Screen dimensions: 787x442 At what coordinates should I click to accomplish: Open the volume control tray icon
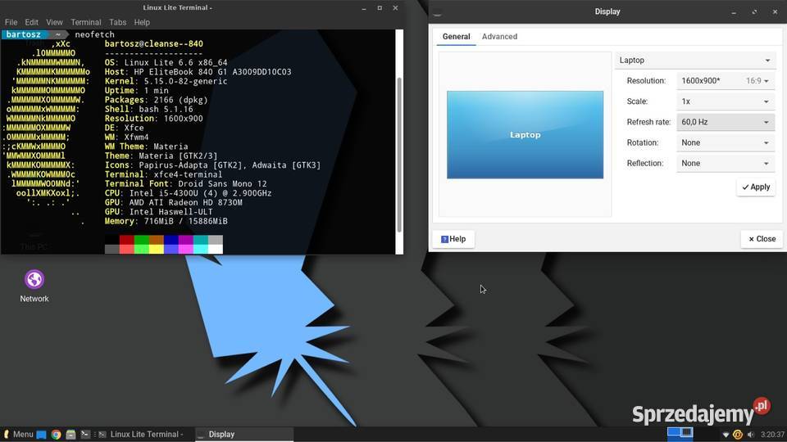pyautogui.click(x=751, y=435)
